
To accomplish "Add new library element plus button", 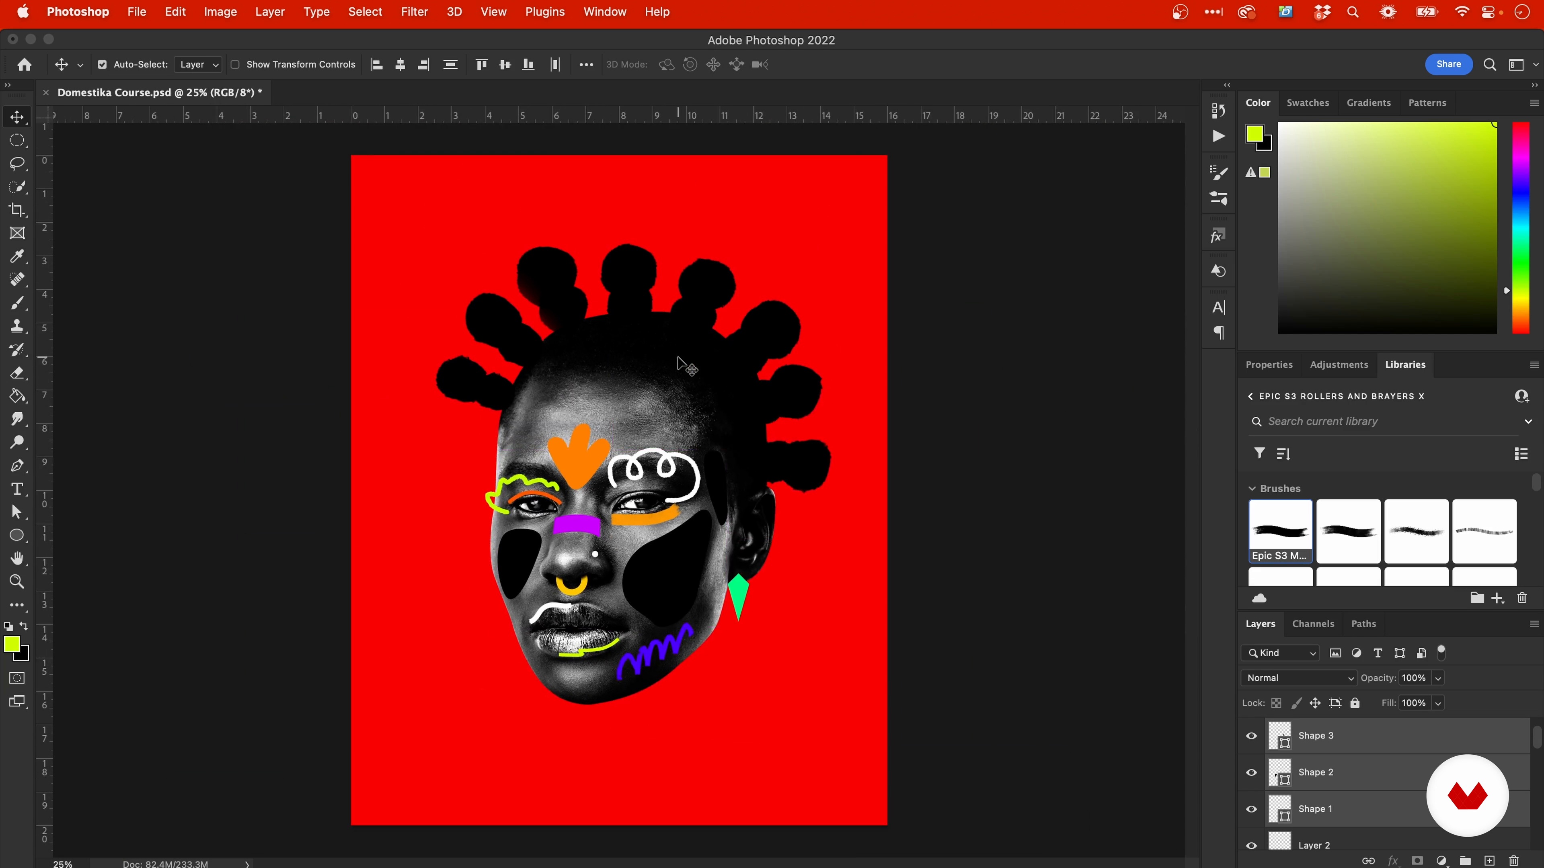I will (x=1498, y=598).
